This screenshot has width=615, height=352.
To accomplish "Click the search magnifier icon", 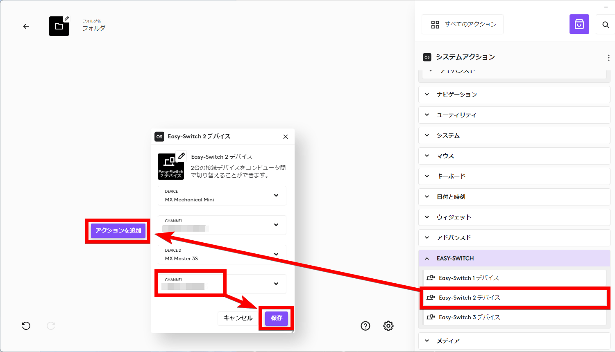I will pos(606,25).
